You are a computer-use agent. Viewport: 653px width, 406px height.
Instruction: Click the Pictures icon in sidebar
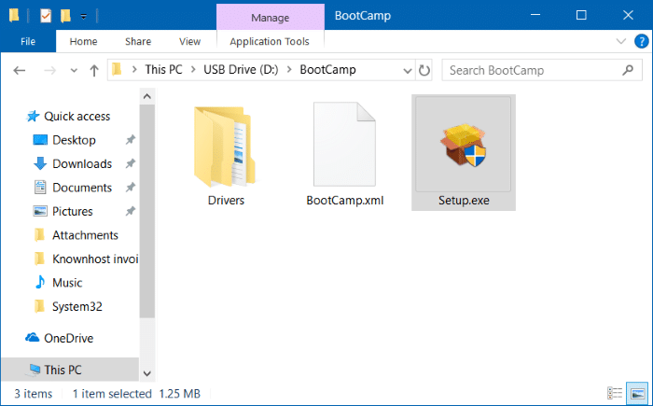point(40,211)
